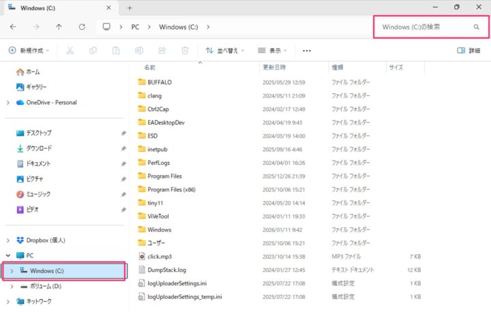Expand the ネットワーク tree node

click(x=8, y=301)
